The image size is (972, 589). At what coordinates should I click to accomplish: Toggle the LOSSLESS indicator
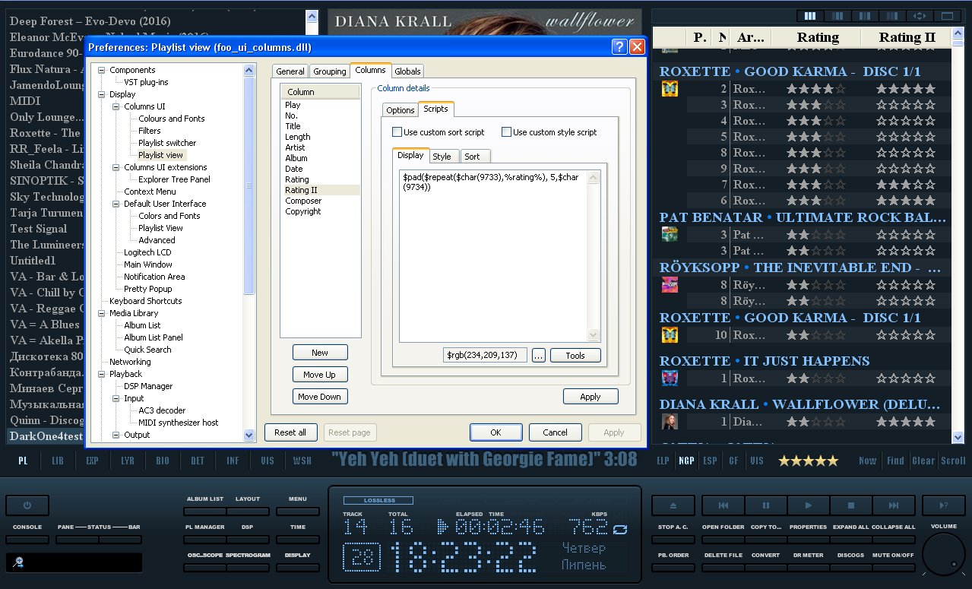pos(378,500)
